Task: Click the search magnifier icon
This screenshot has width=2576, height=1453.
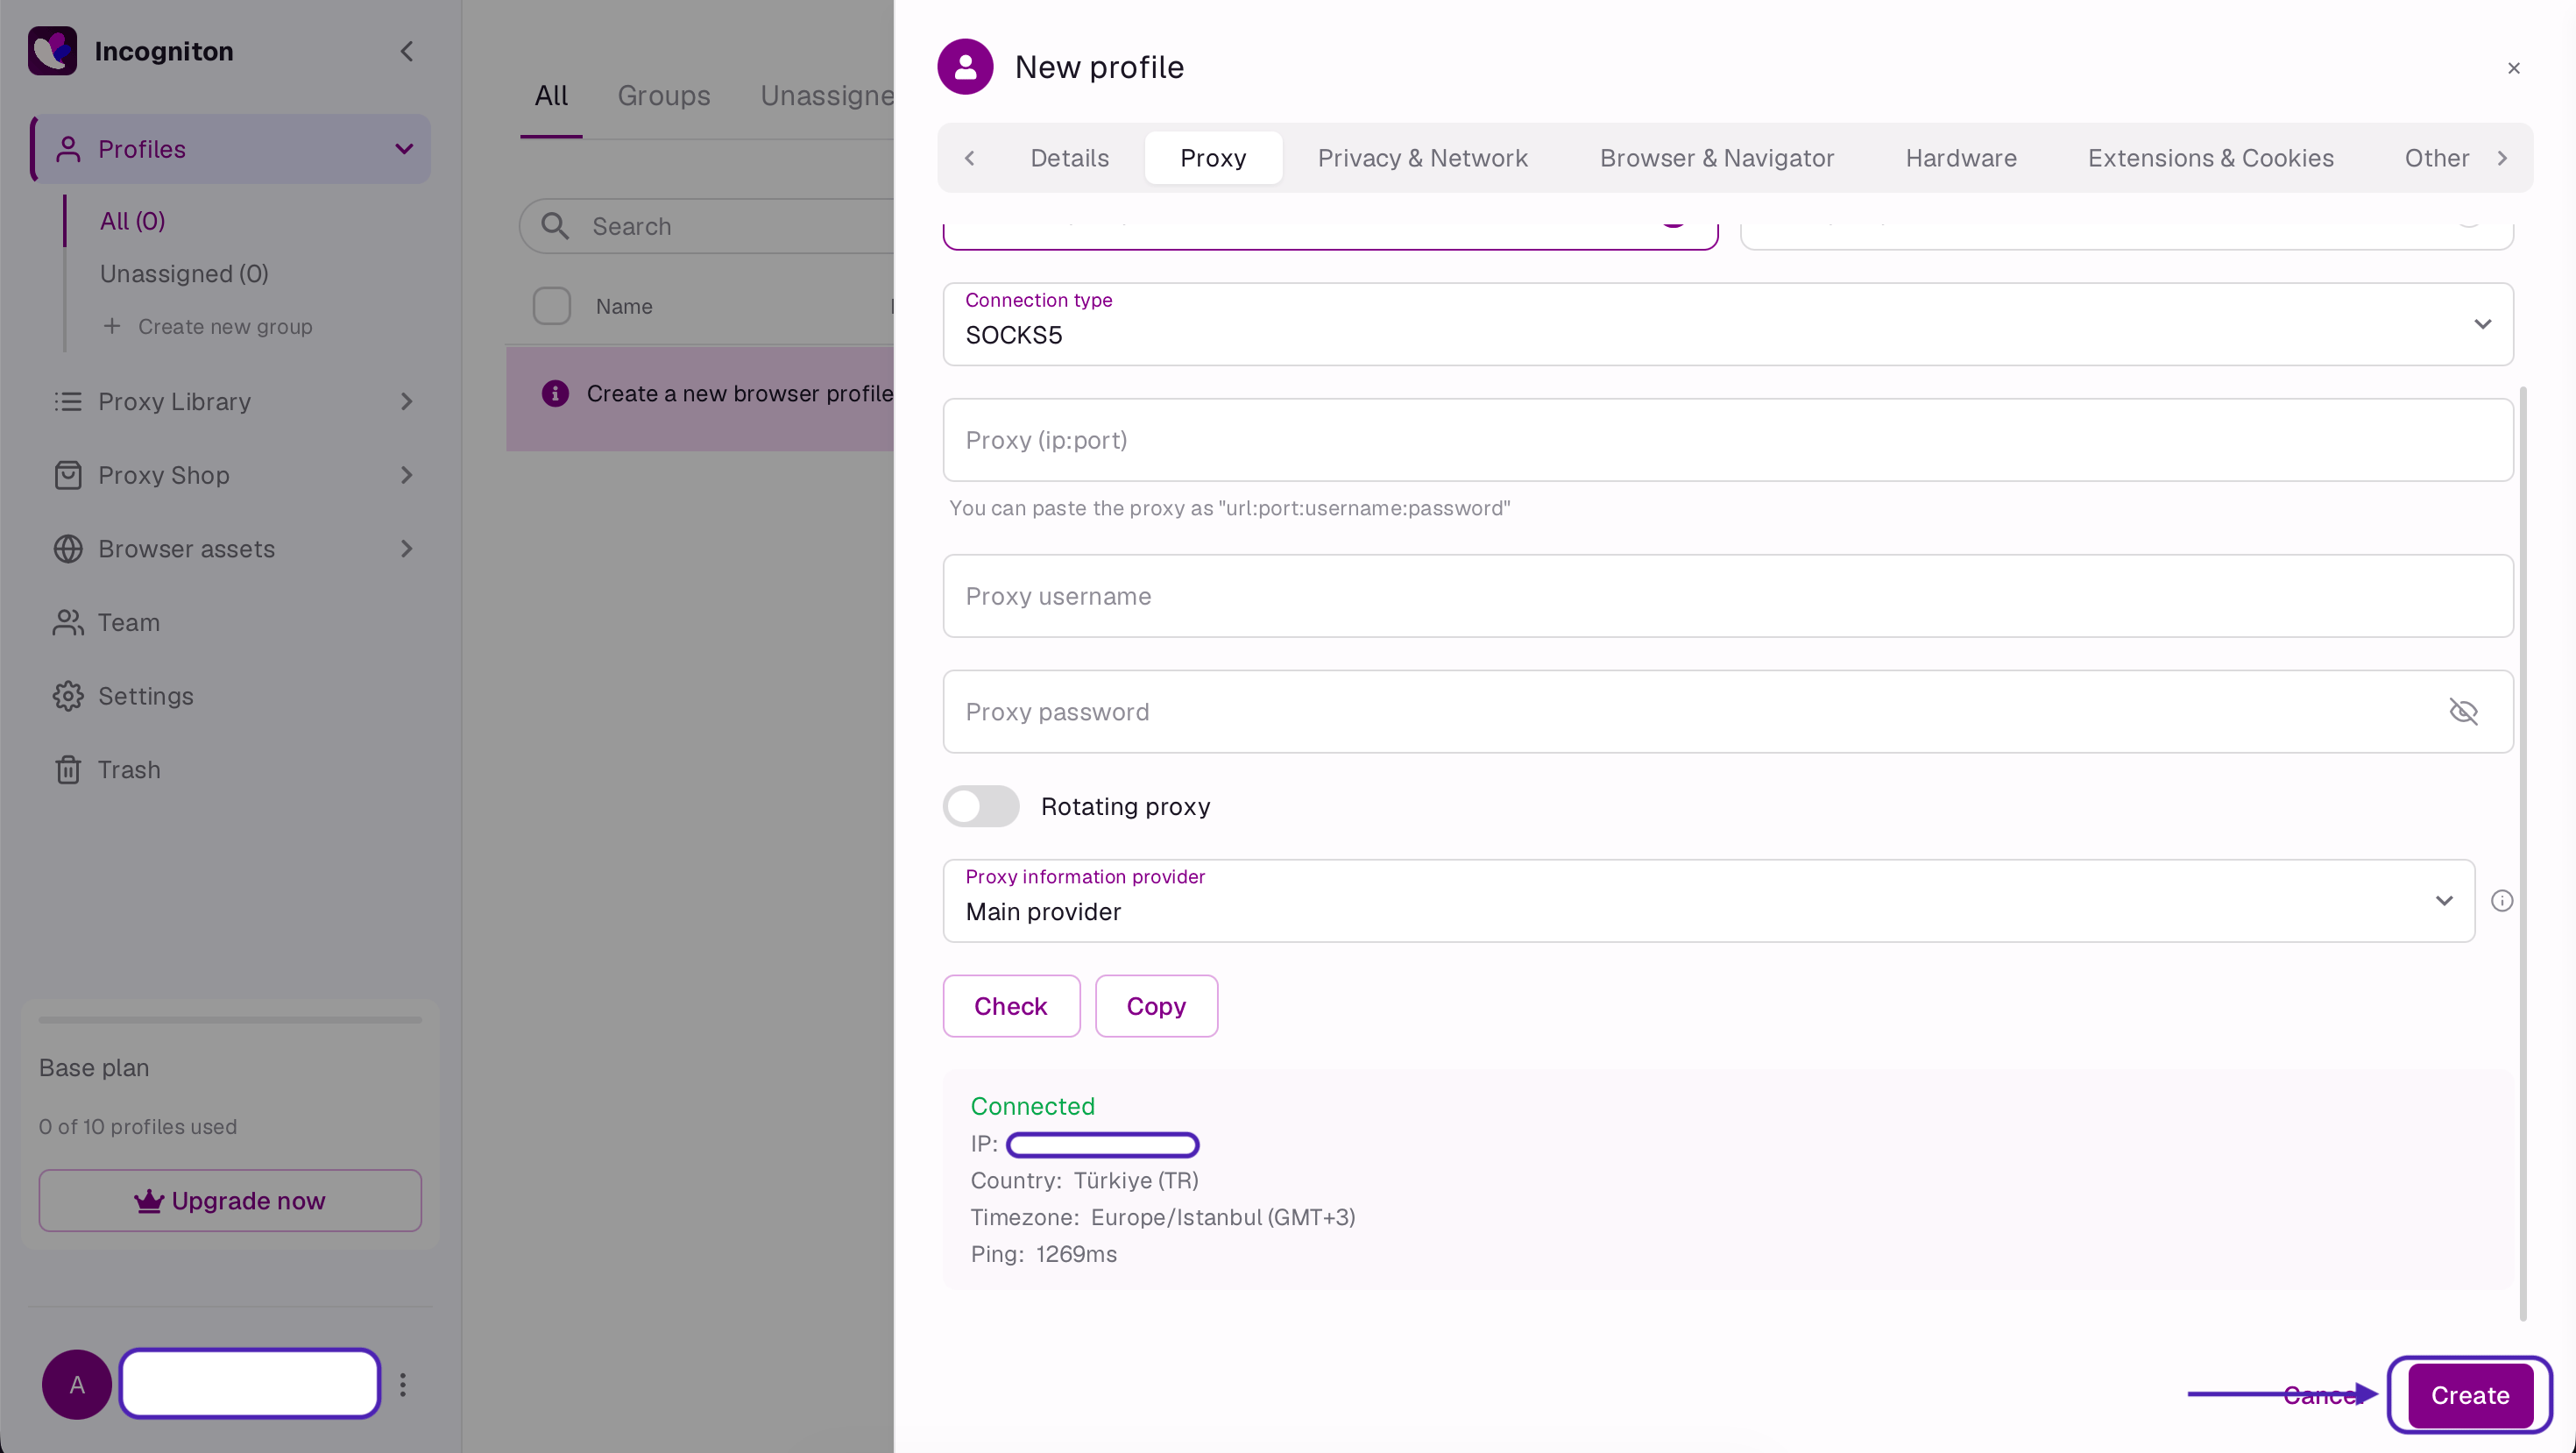Action: pos(555,226)
